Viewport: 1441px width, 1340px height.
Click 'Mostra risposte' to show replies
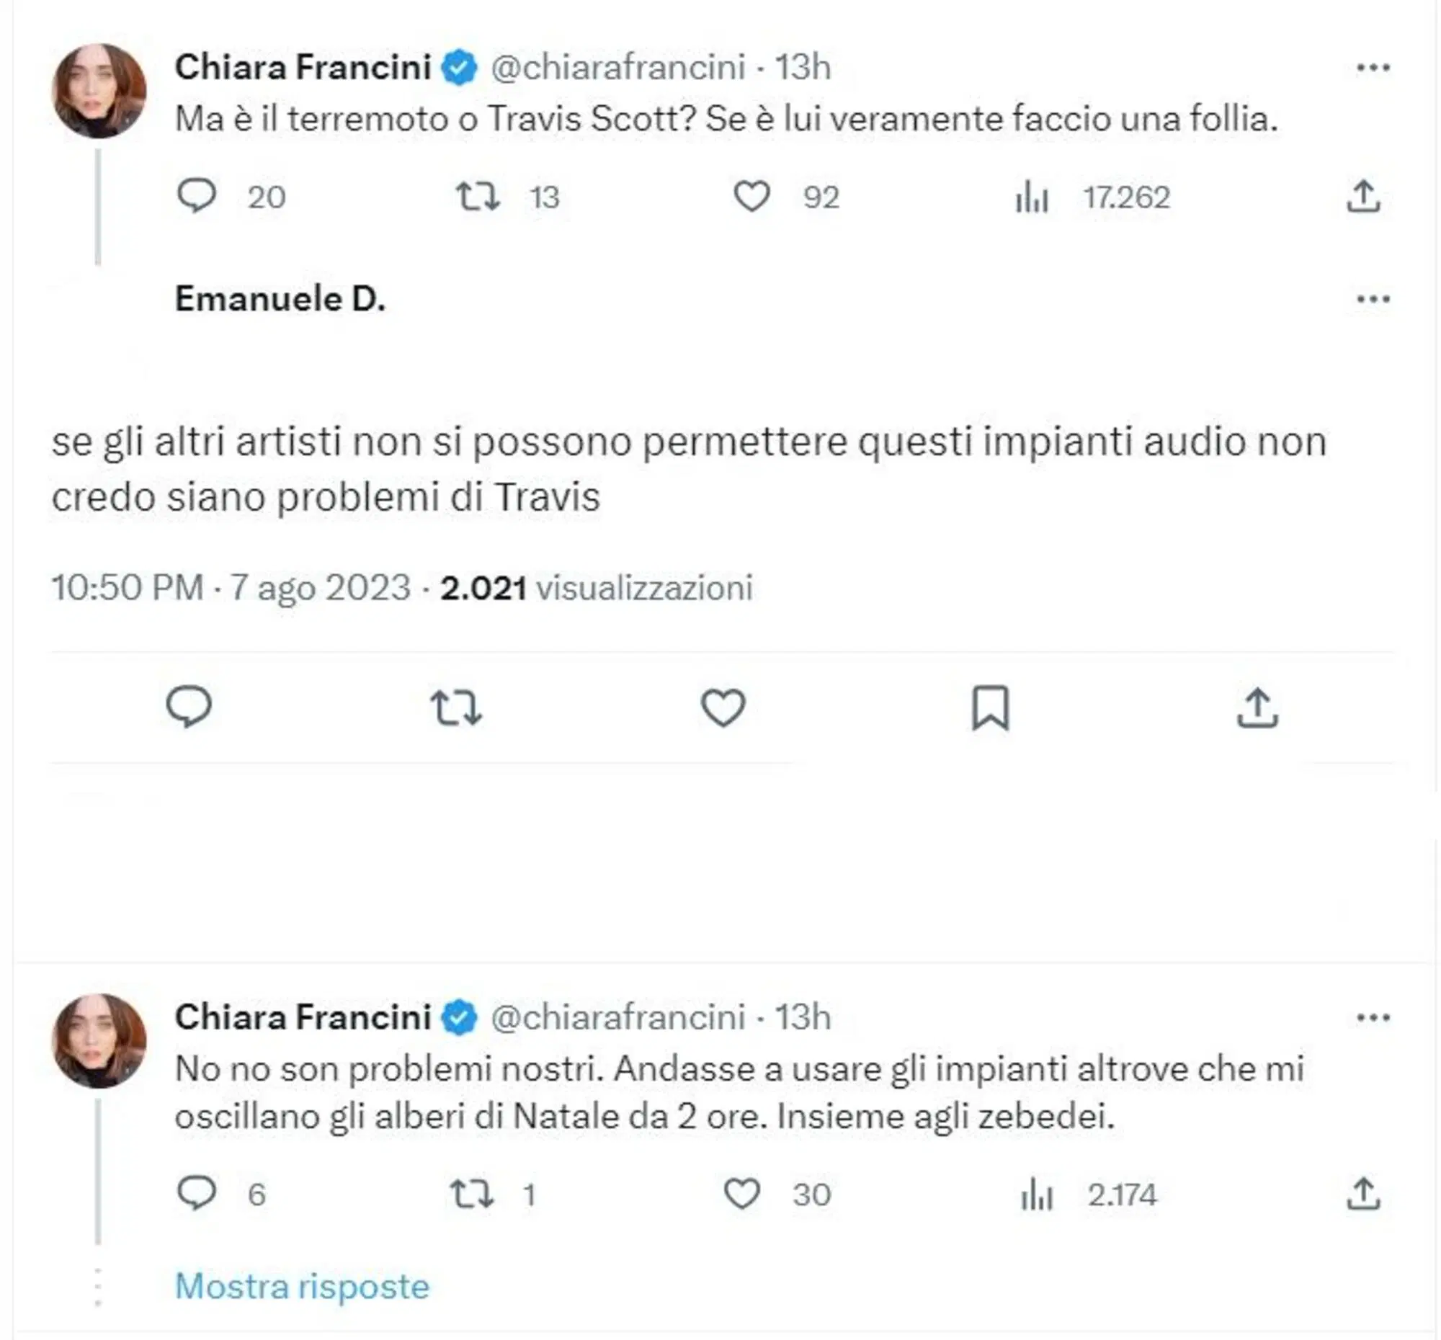(x=303, y=1287)
